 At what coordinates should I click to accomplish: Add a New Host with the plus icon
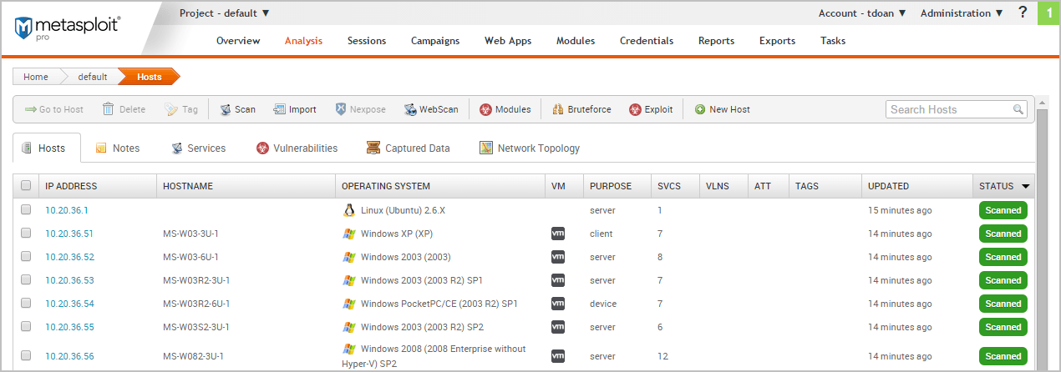(700, 109)
